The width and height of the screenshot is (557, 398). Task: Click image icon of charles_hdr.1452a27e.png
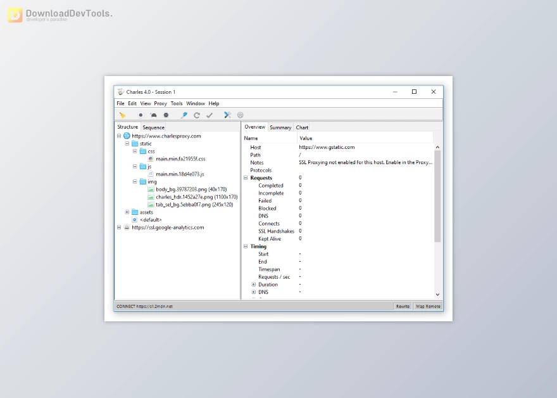(151, 197)
